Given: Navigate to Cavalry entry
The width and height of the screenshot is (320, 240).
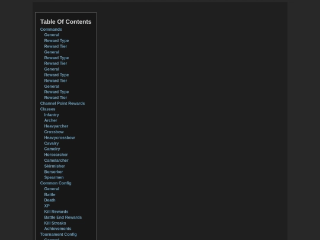Looking at the screenshot, I should pos(52,143).
